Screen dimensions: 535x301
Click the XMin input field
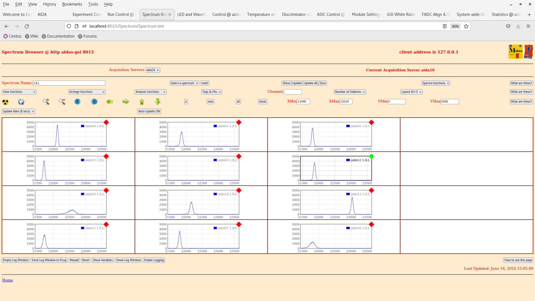303,102
